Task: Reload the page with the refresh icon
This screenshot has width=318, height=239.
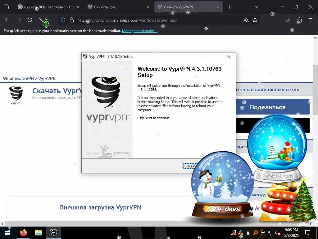Action: (30, 20)
